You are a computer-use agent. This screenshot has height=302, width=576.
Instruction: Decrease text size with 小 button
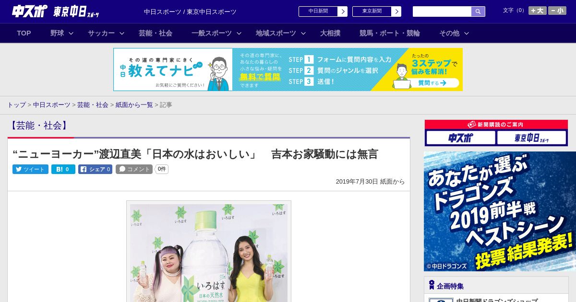coord(557,11)
